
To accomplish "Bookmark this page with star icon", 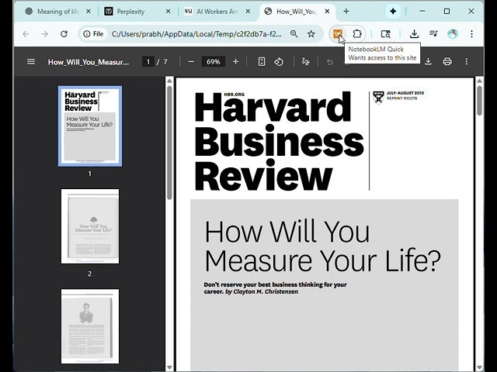I will tap(311, 34).
